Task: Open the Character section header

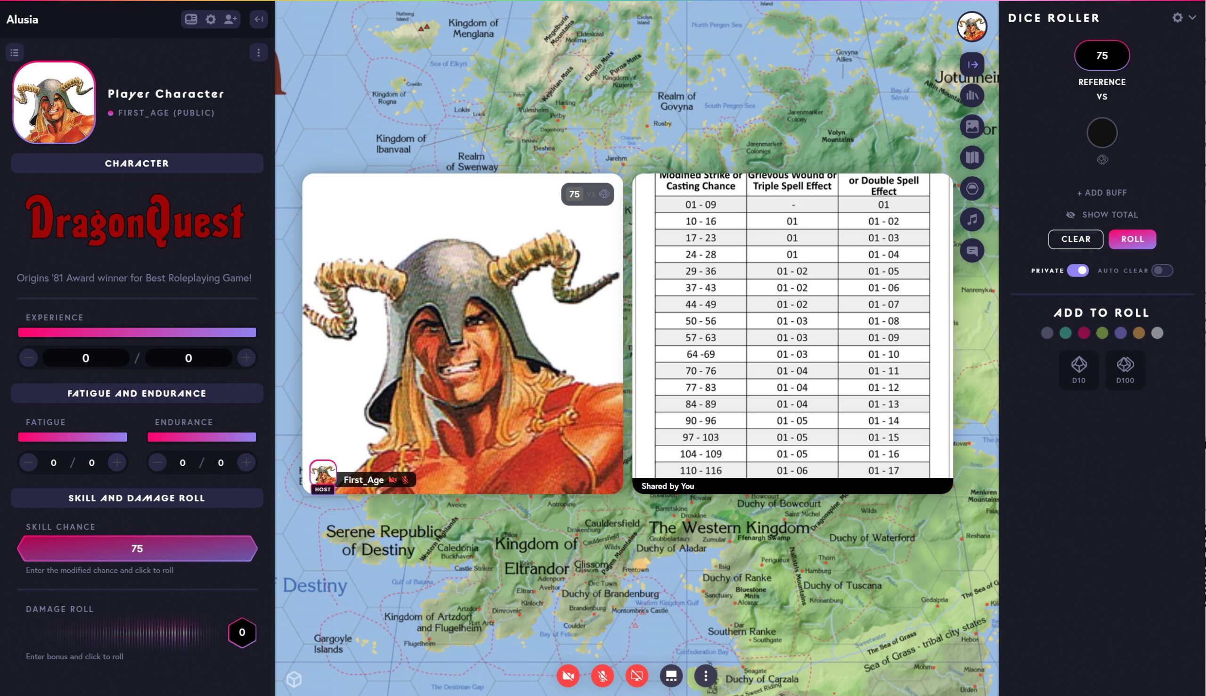Action: pyautogui.click(x=137, y=164)
